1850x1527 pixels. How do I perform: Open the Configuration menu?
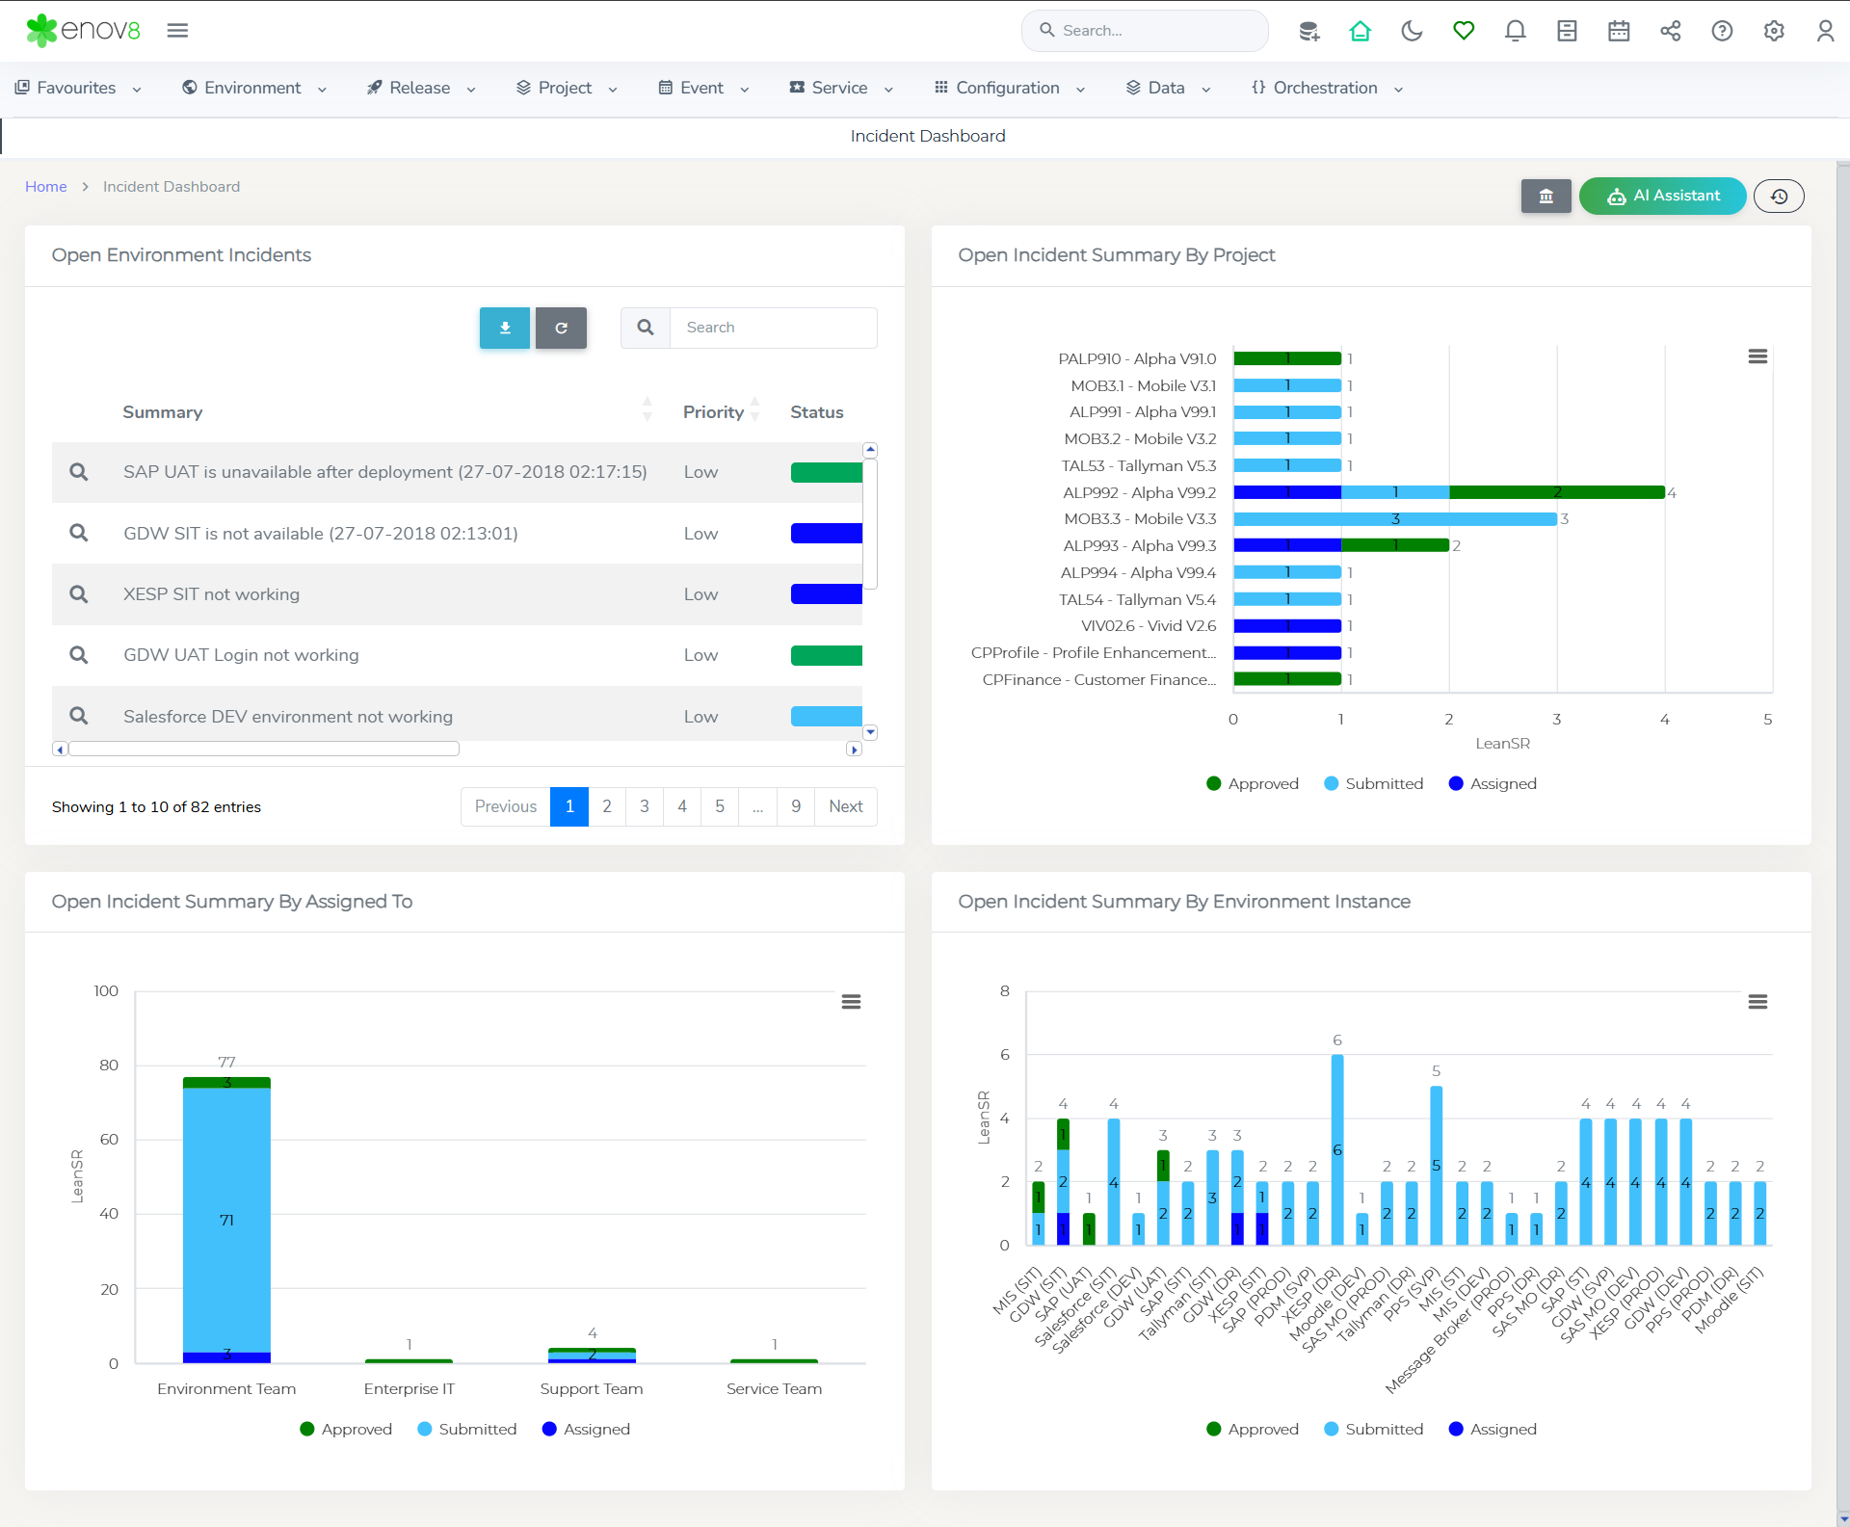pos(1009,88)
